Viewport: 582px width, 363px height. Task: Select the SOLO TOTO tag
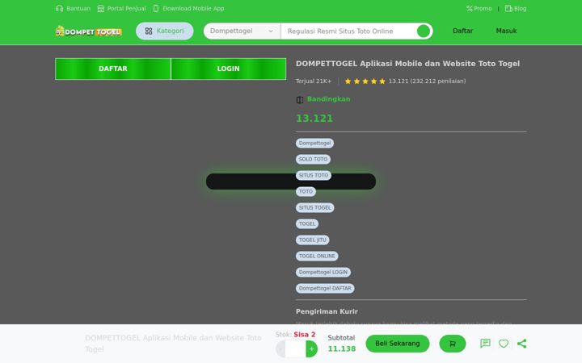click(x=314, y=159)
